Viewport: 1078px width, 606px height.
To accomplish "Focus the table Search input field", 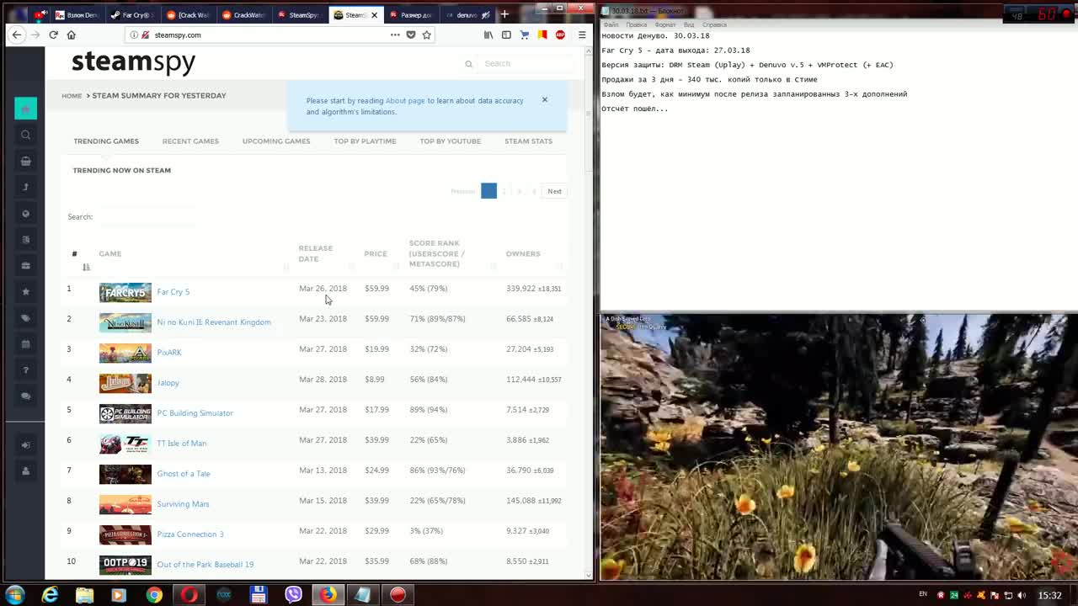I will (147, 217).
